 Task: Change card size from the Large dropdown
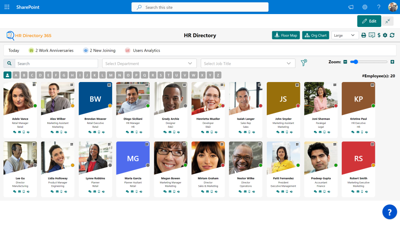pos(345,35)
